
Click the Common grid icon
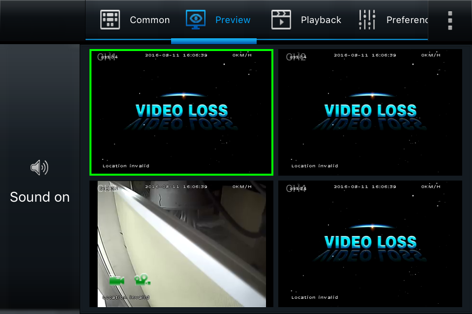(110, 20)
